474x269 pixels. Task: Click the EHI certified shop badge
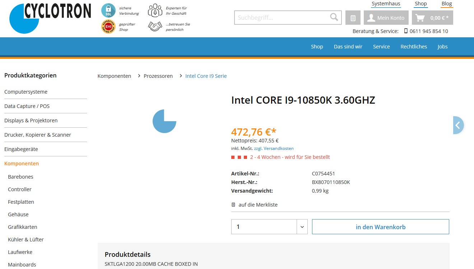pos(108,27)
